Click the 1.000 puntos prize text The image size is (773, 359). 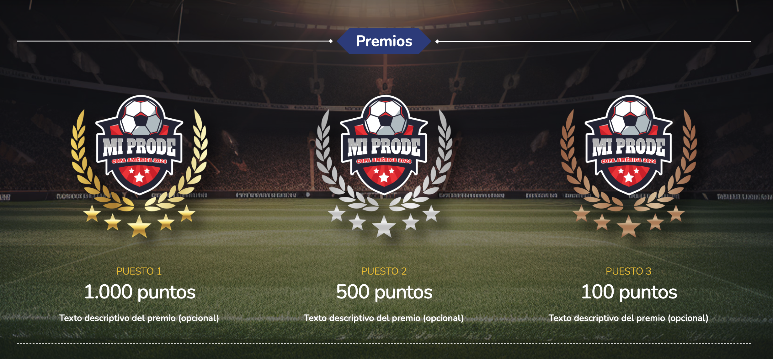tap(140, 292)
